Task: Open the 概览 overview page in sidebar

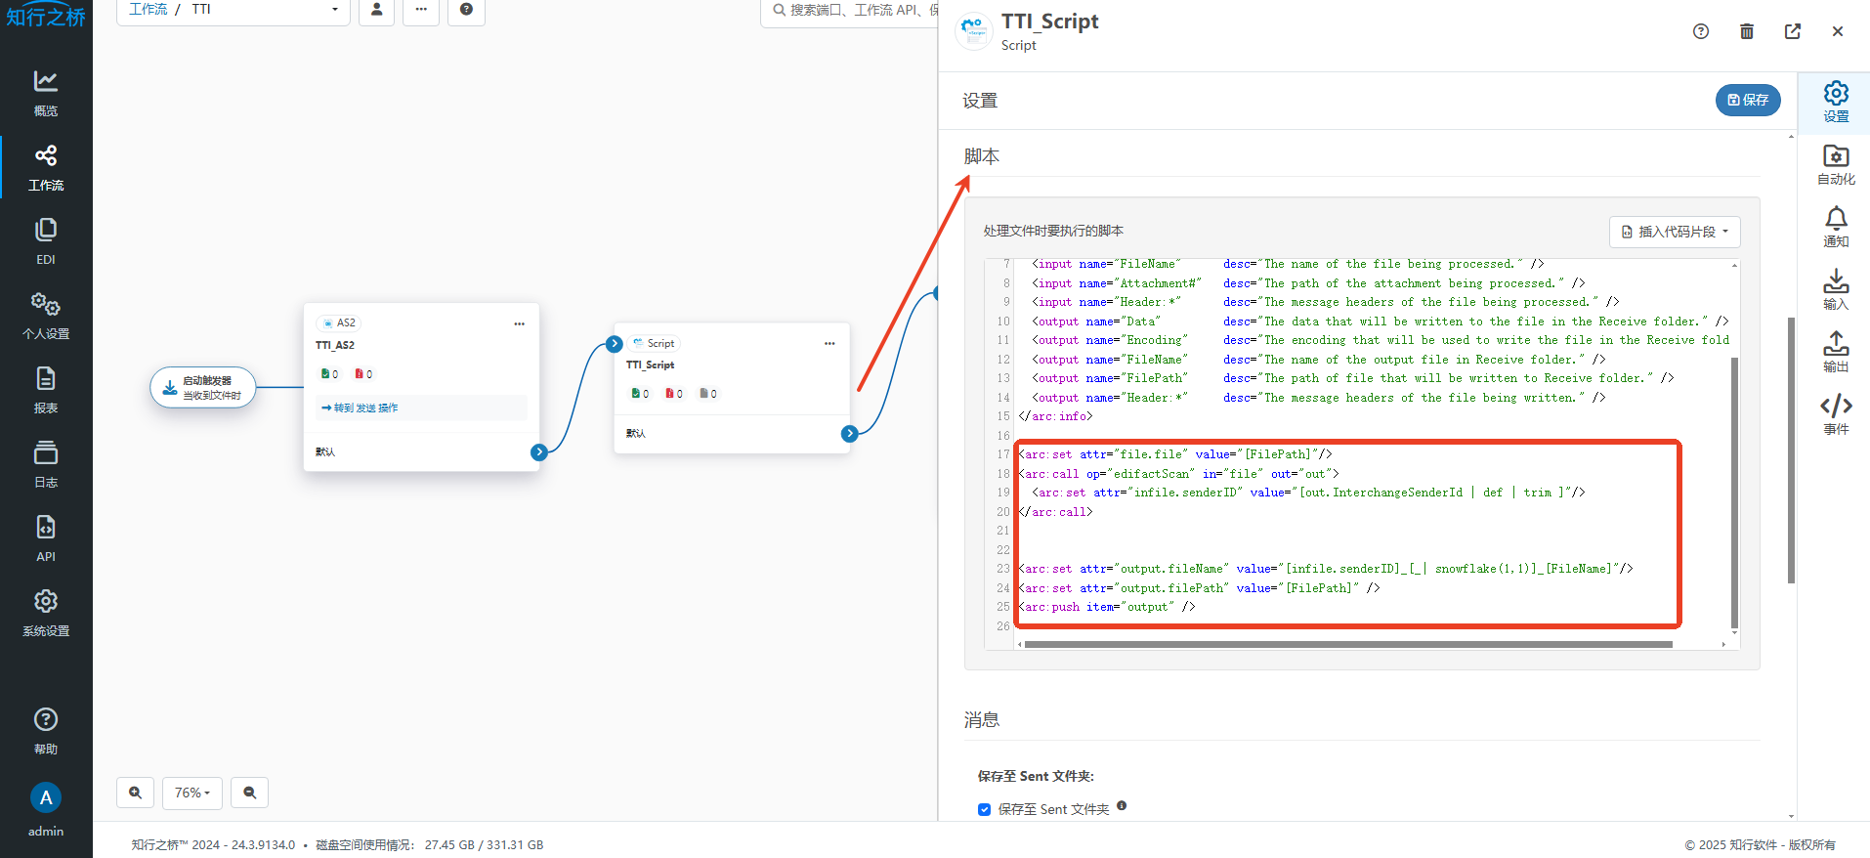Action: click(46, 93)
